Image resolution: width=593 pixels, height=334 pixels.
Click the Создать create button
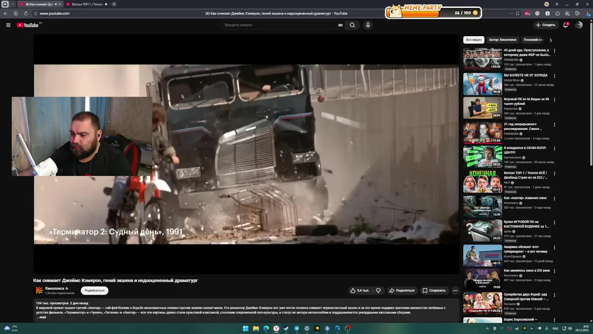[546, 25]
